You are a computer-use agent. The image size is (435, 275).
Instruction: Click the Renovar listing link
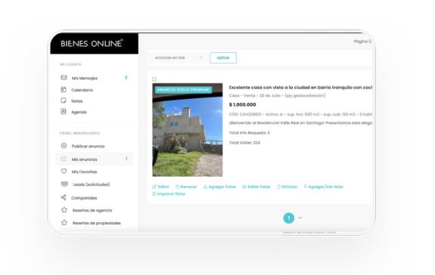point(186,187)
